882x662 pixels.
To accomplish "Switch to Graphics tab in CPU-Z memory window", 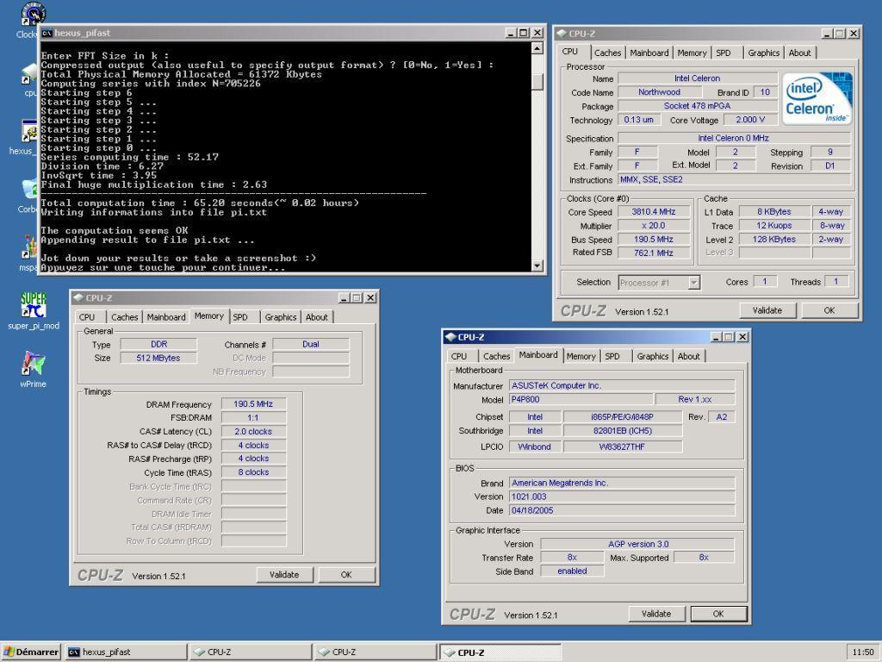I will click(280, 317).
